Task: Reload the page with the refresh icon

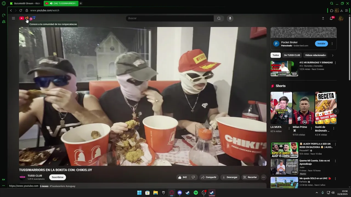Action: (21, 10)
